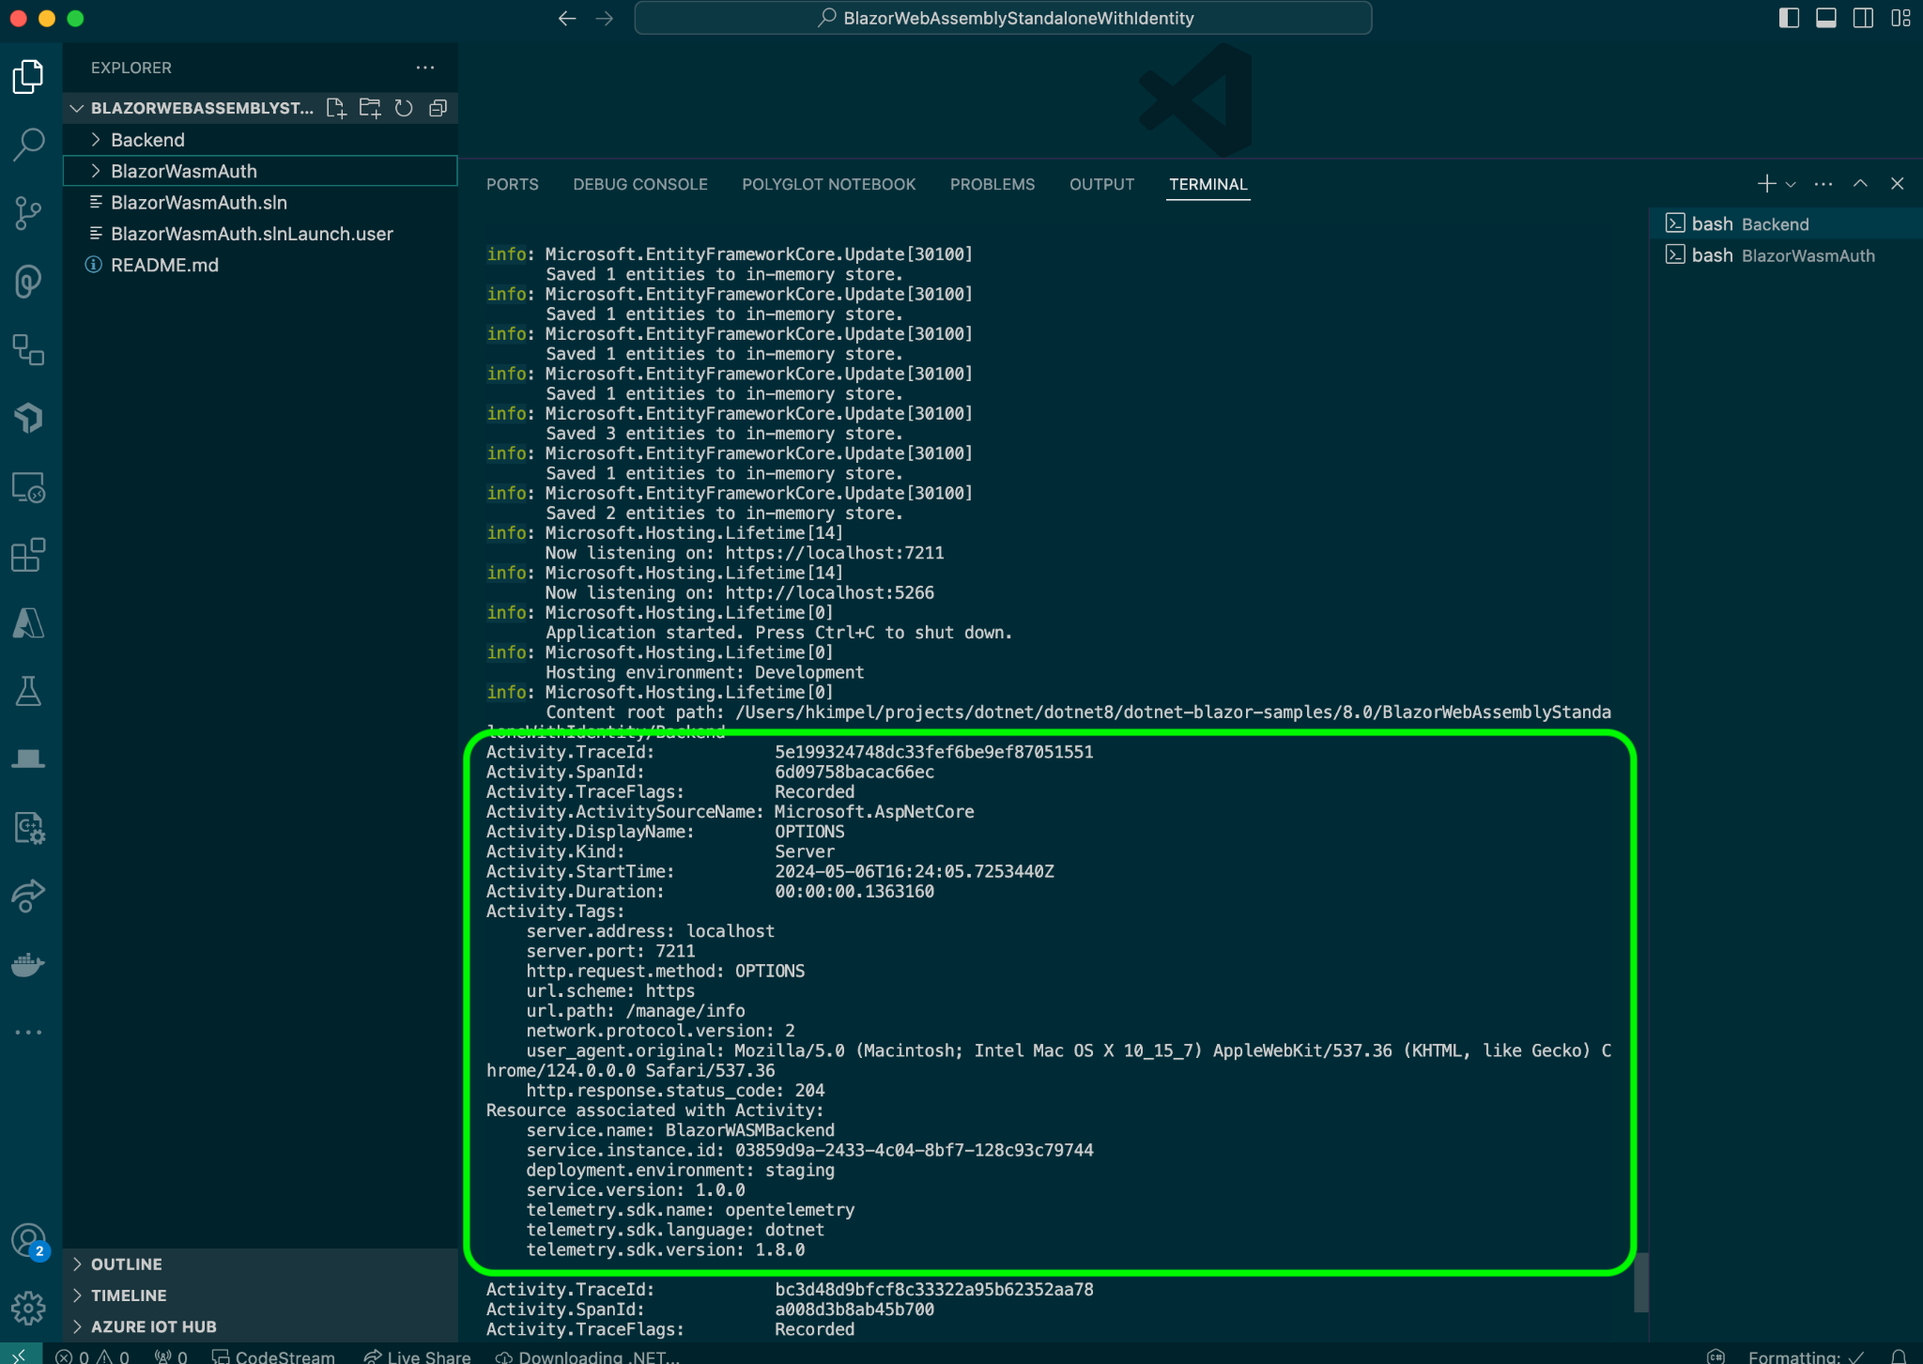Image resolution: width=1923 pixels, height=1364 pixels.
Task: Click the New File icon in Explorer
Action: [x=335, y=108]
